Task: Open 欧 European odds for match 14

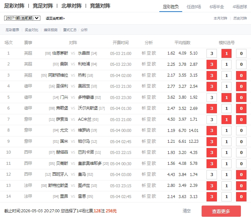Action: coord(154,197)
